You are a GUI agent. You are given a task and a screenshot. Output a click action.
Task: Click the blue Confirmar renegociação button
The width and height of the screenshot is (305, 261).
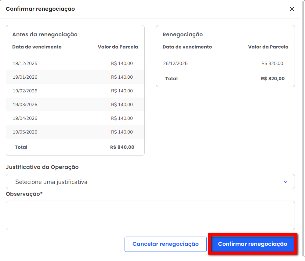[252, 244]
